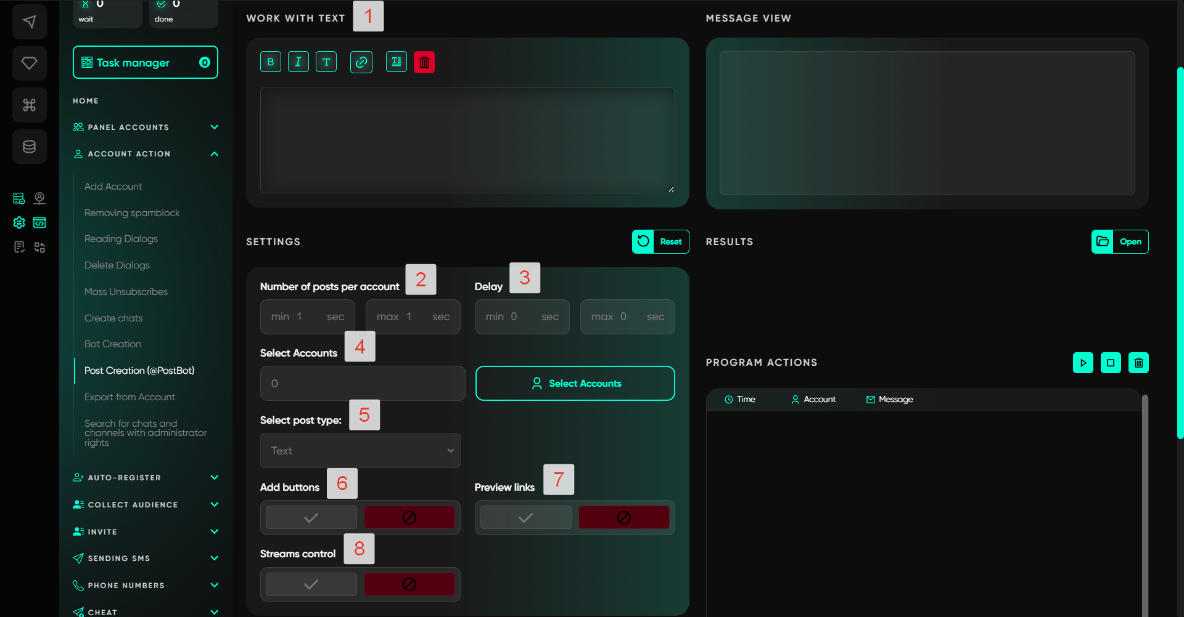Screen dimensions: 1184x617
Task: Disable Preview links with the red option
Action: (x=623, y=518)
